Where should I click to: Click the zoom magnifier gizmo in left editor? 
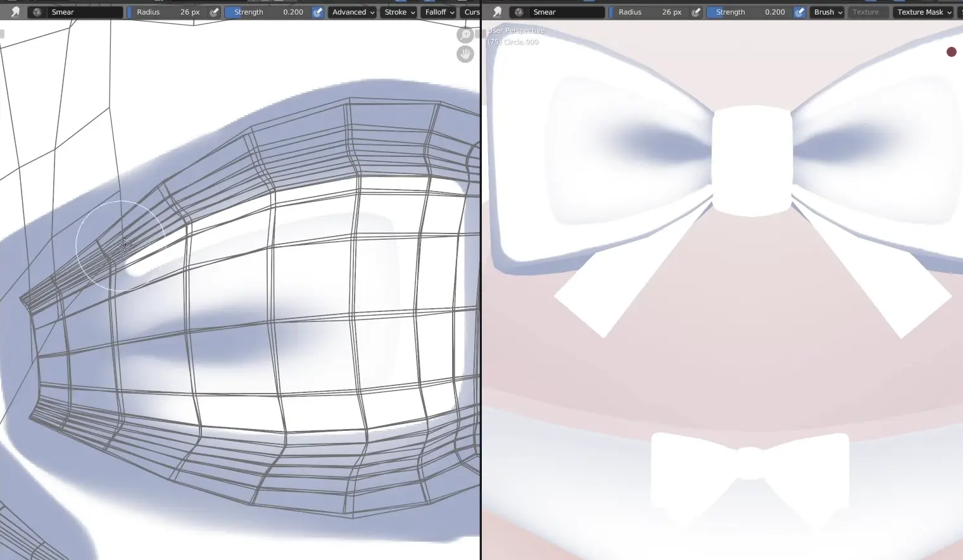point(465,35)
